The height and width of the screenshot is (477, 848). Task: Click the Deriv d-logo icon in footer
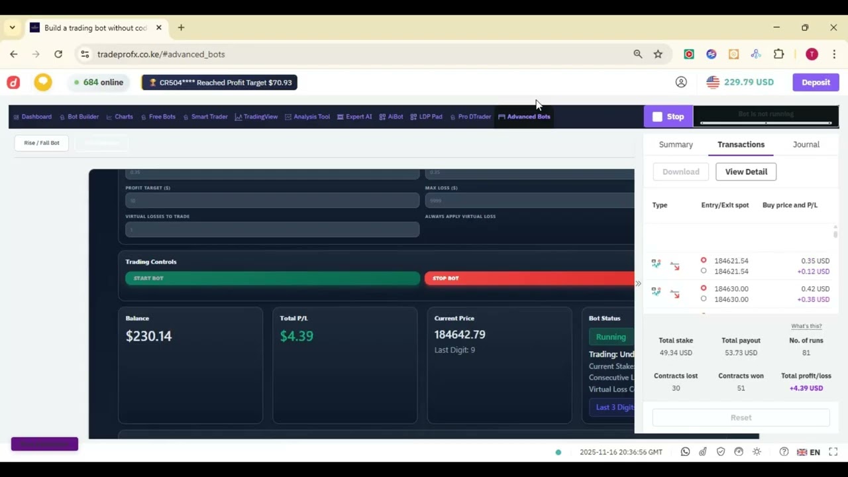coord(703,452)
